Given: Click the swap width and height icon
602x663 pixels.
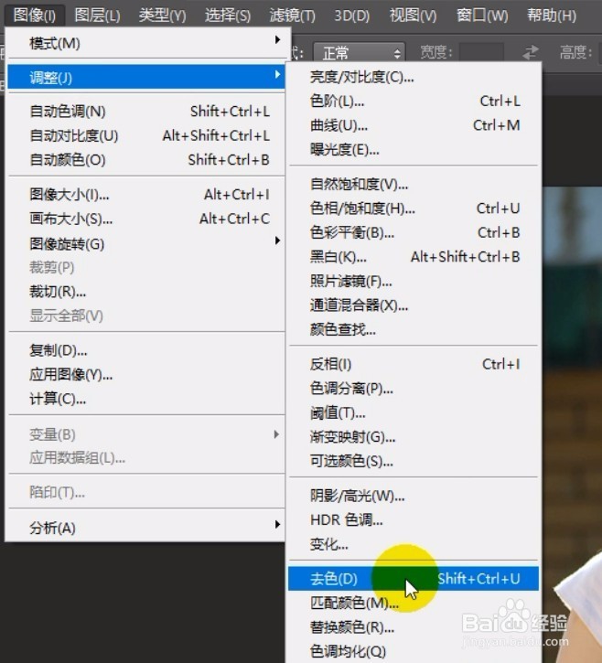Looking at the screenshot, I should [x=530, y=53].
